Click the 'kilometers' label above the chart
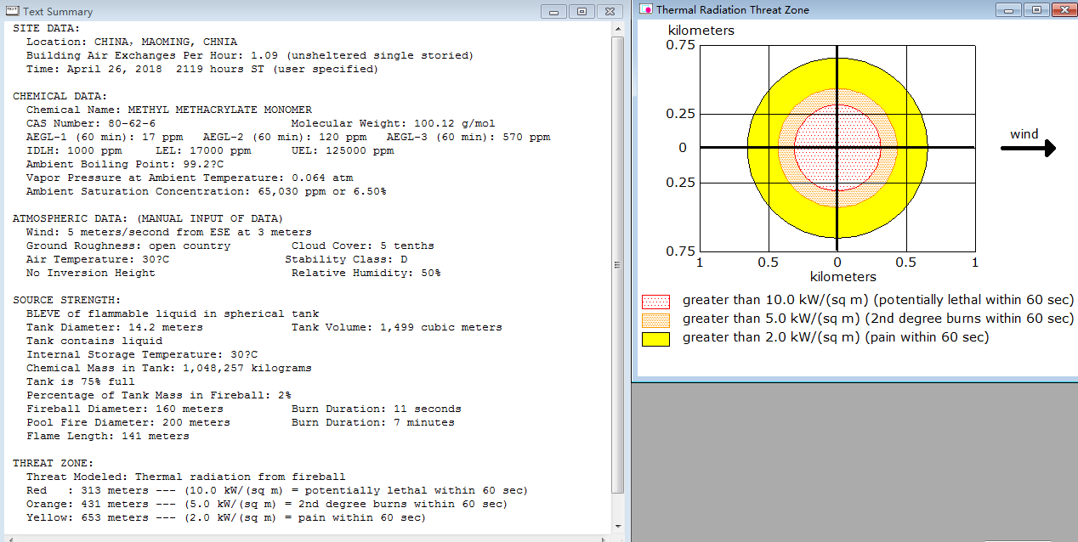The width and height of the screenshot is (1078, 542). (x=701, y=31)
